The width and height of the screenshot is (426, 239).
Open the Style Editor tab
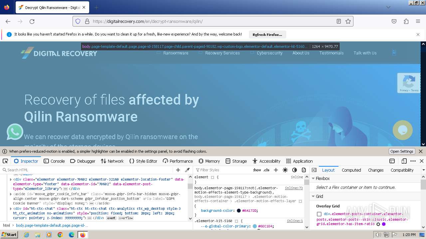pyautogui.click(x=143, y=161)
